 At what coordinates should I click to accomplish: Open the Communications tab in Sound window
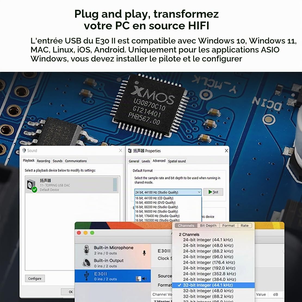point(76,161)
